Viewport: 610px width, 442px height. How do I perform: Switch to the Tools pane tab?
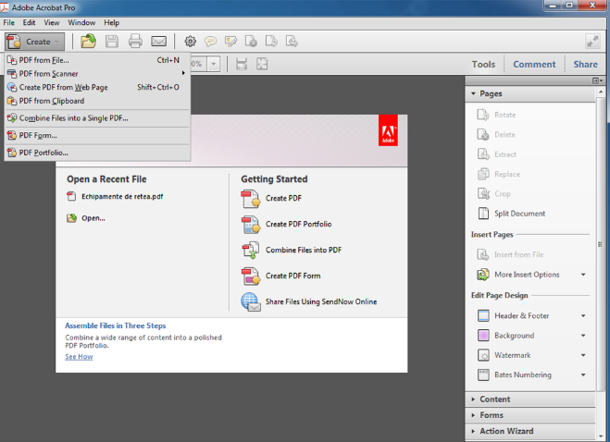[483, 64]
